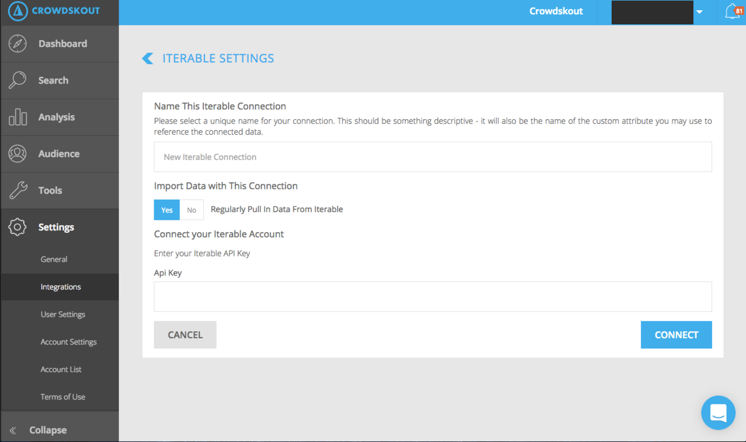Collapse the sidebar via Collapse label
Screen dimensions: 746x442
click(x=48, y=430)
